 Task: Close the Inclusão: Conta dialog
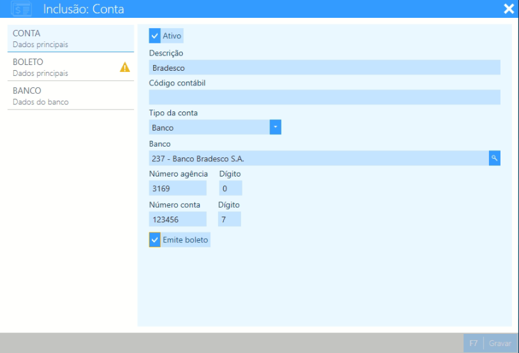click(x=509, y=8)
